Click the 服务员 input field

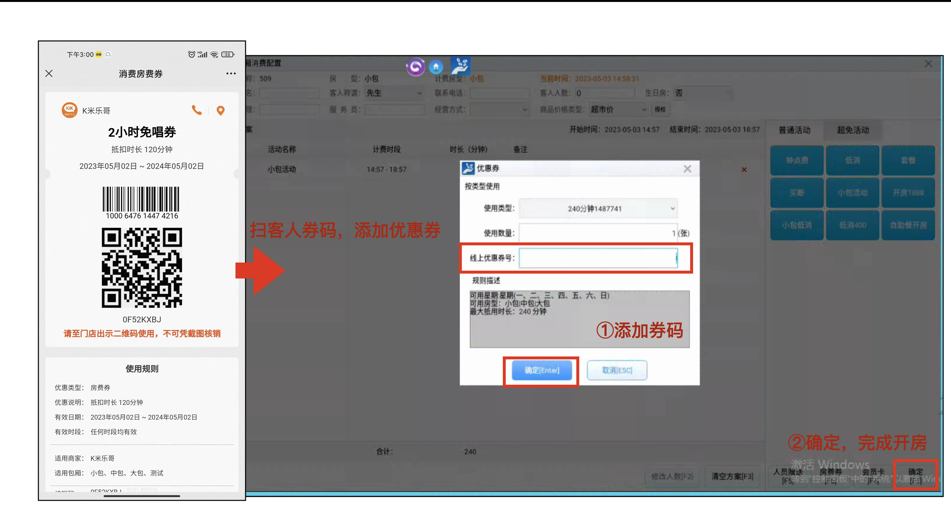pos(394,110)
